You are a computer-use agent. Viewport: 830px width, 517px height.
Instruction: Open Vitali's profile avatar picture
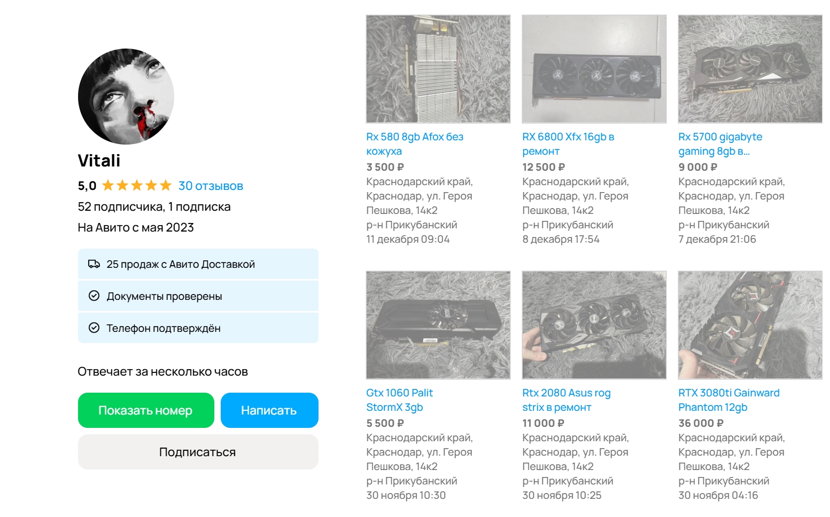tap(126, 97)
